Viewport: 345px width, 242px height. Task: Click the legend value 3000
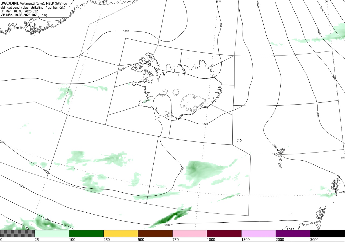315,240
